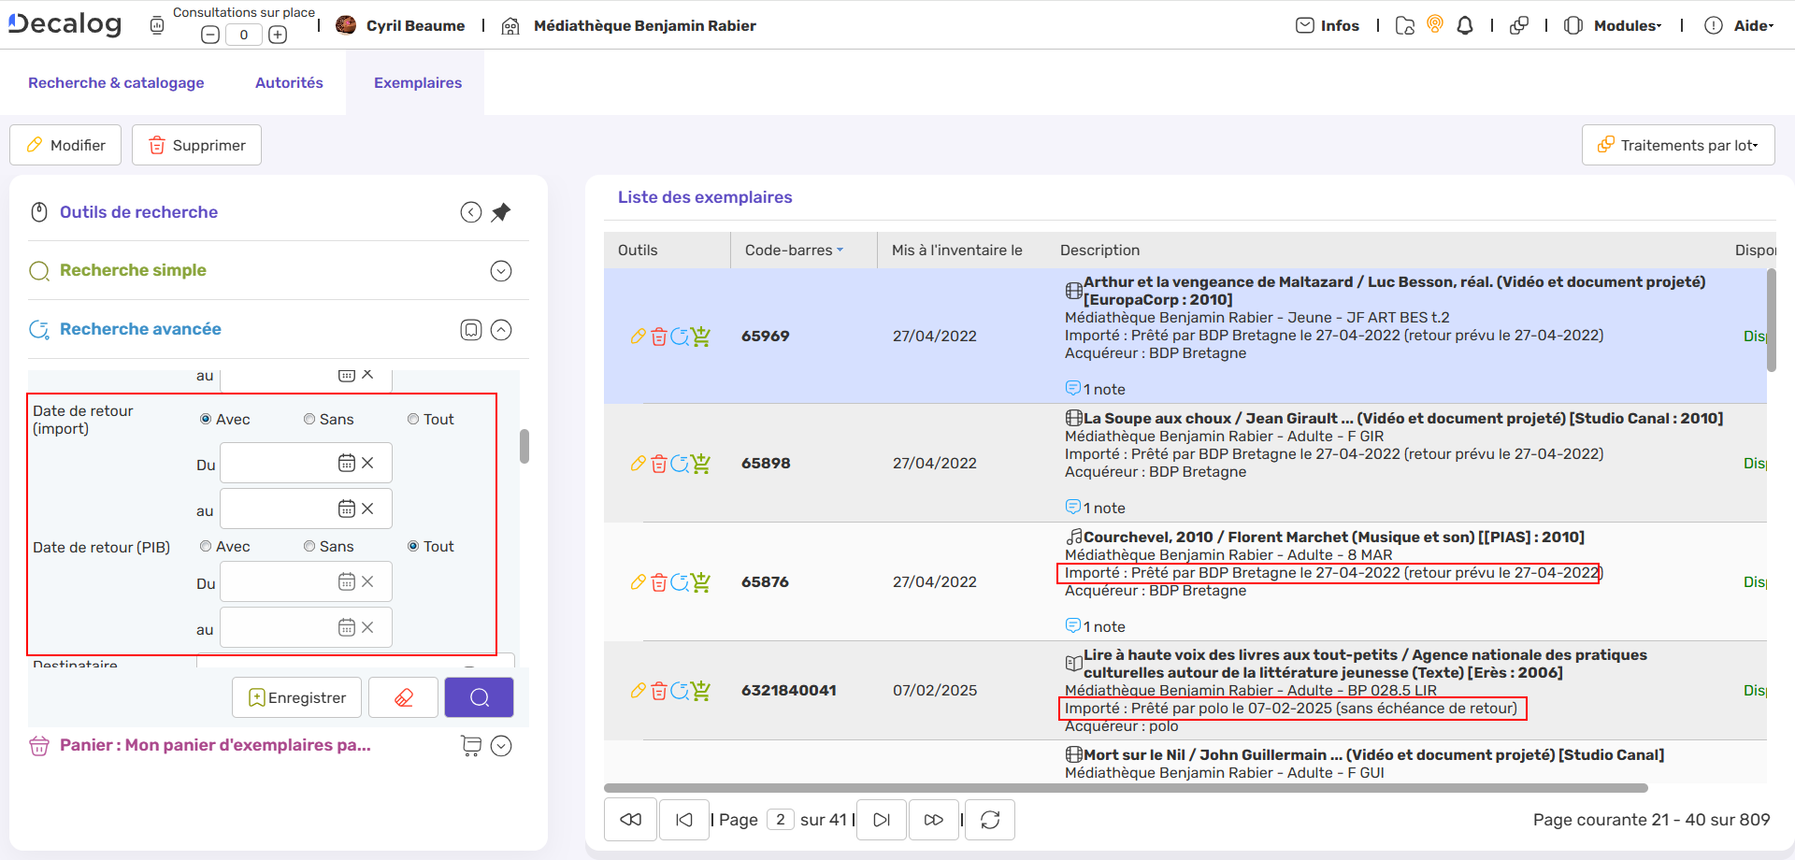Collapse the Recherche avancée section
The image size is (1795, 860).
click(x=501, y=329)
